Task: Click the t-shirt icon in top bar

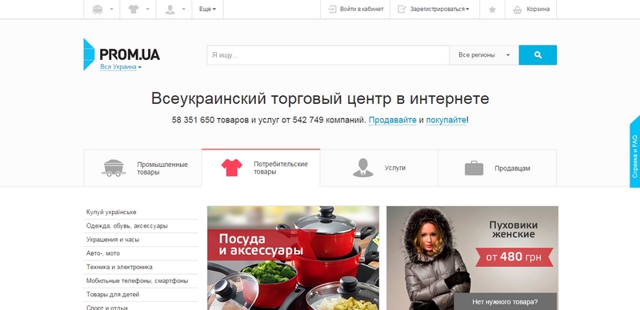Action: (134, 9)
